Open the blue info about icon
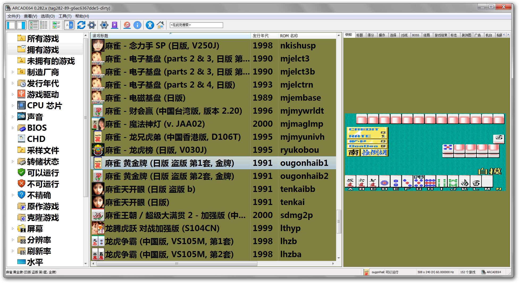 (137, 25)
